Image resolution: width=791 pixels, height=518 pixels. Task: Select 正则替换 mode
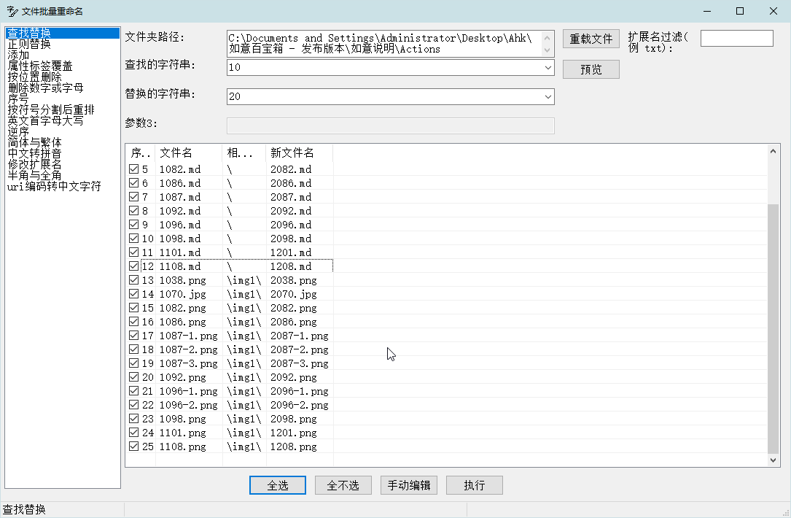[x=29, y=44]
